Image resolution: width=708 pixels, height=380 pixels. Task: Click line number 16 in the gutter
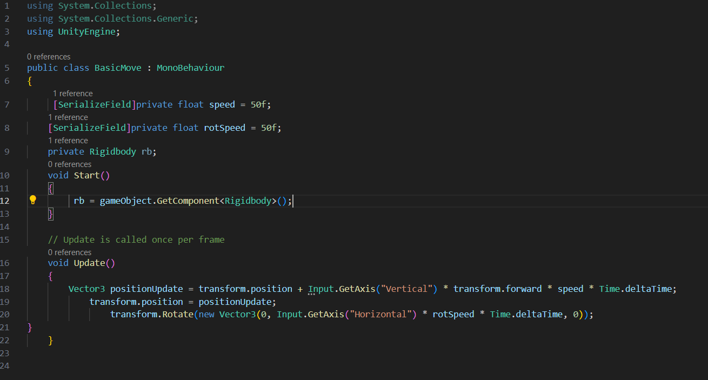point(5,263)
